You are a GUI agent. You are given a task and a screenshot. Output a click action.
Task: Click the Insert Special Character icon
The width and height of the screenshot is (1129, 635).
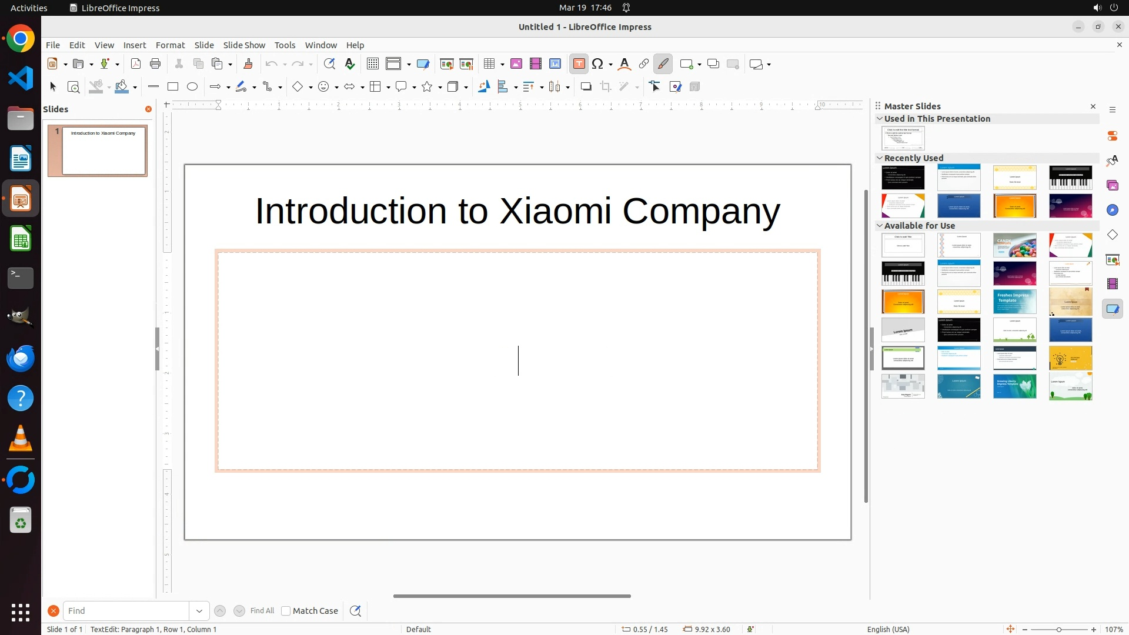[598, 64]
